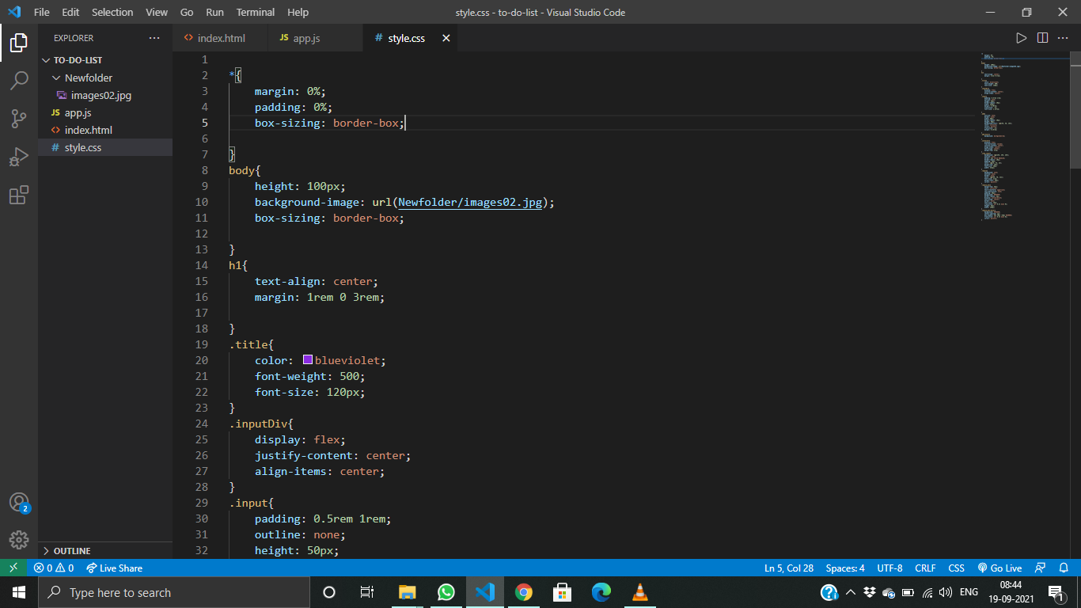
Task: Change end of line sequence CRLF
Action: click(x=925, y=568)
